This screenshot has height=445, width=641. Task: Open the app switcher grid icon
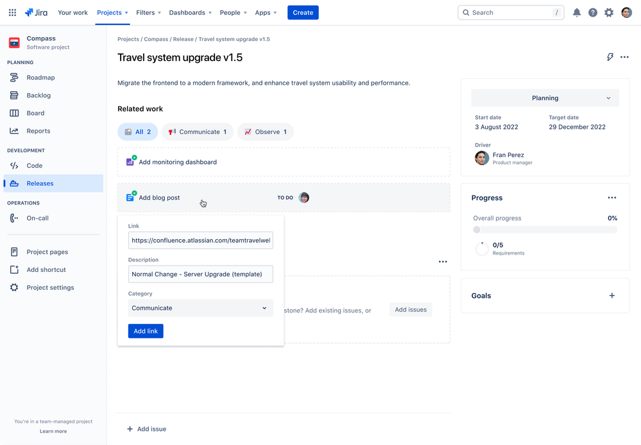(x=12, y=13)
